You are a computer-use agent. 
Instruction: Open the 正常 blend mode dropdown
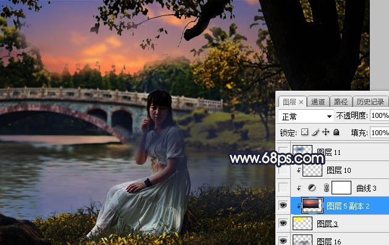306,116
